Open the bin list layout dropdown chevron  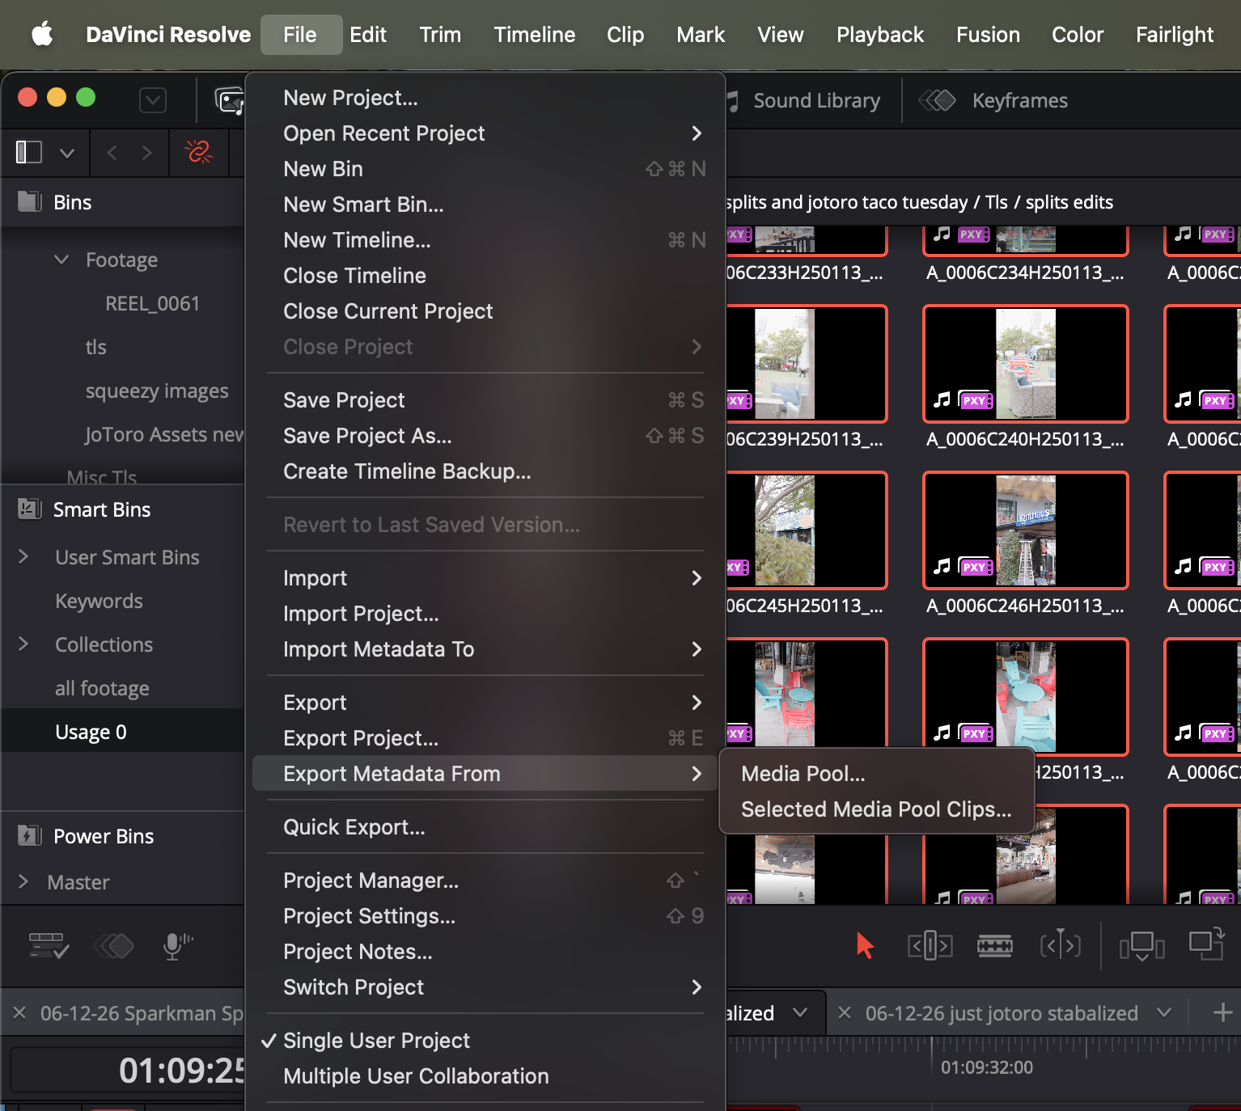point(67,153)
